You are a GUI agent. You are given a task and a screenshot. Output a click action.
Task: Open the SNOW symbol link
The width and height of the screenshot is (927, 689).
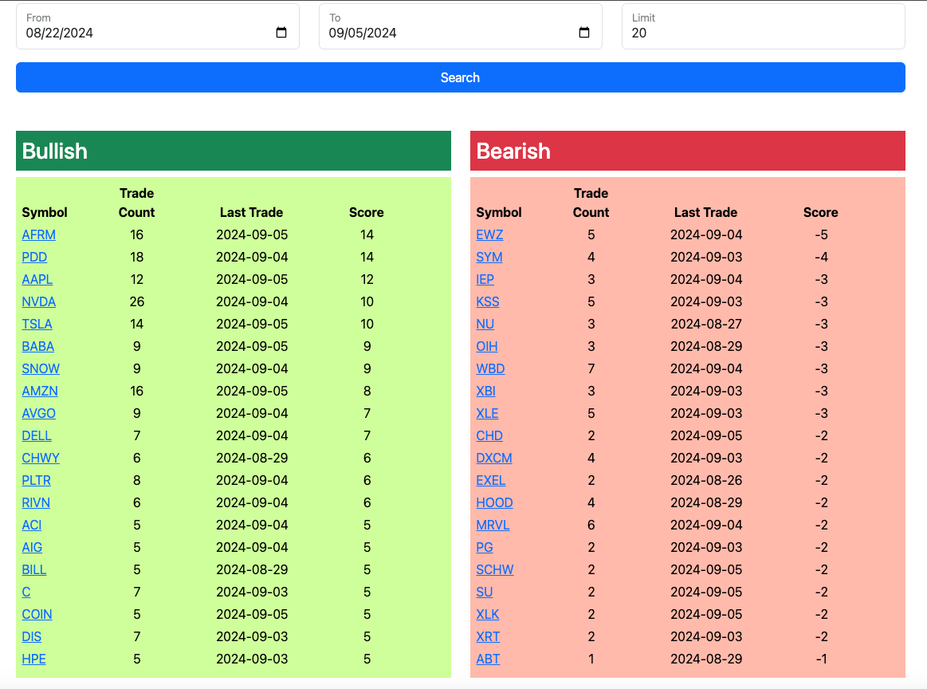point(41,368)
